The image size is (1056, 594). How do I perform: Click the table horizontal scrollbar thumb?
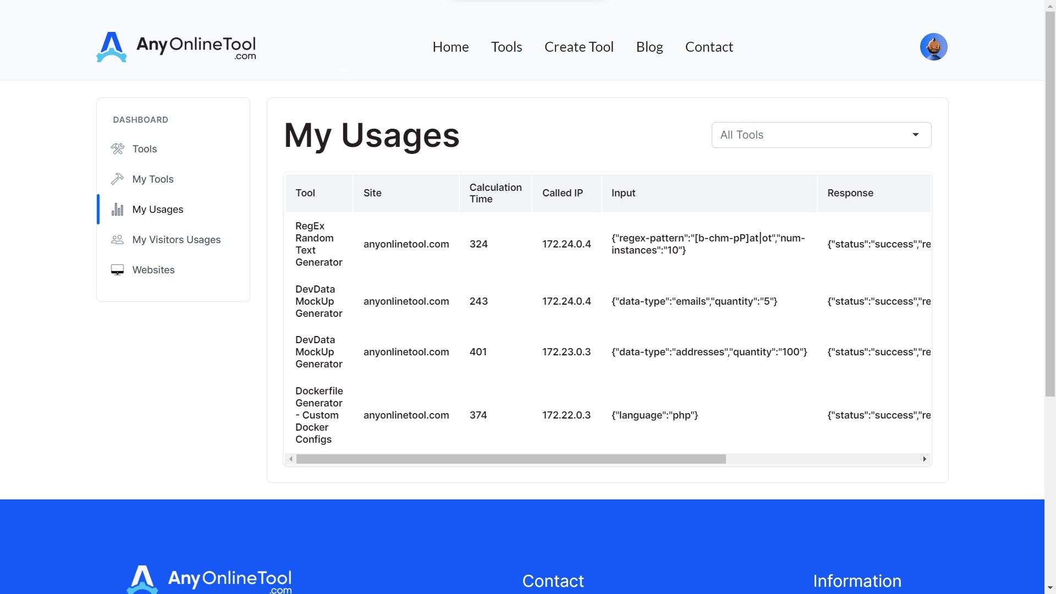[510, 459]
